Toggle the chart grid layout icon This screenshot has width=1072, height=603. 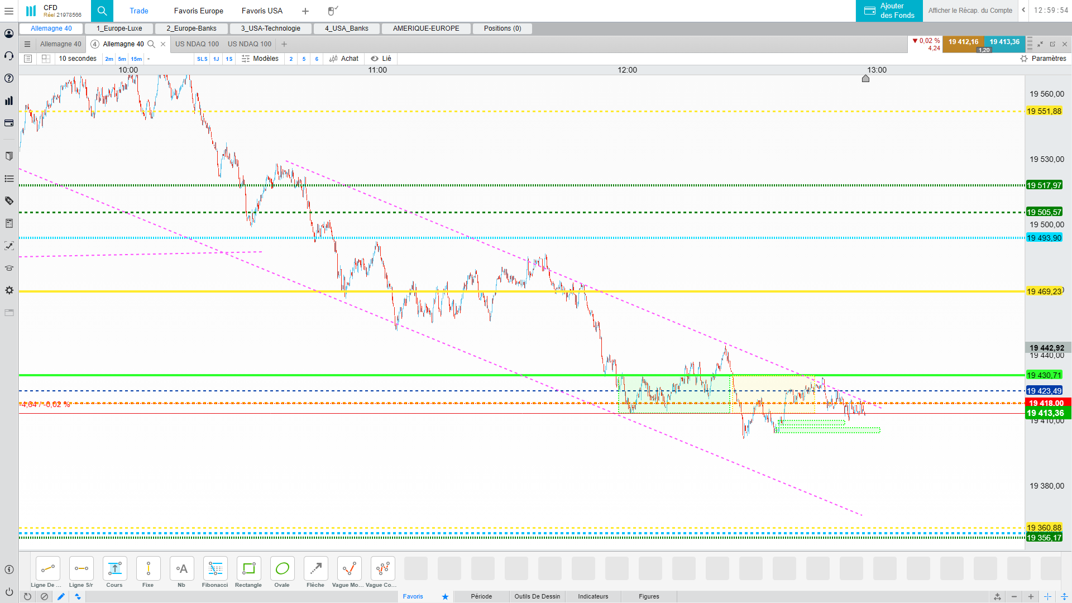click(x=46, y=59)
